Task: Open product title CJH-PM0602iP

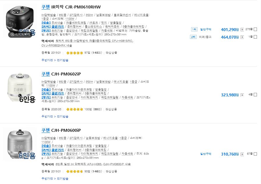Action: click(x=66, y=74)
